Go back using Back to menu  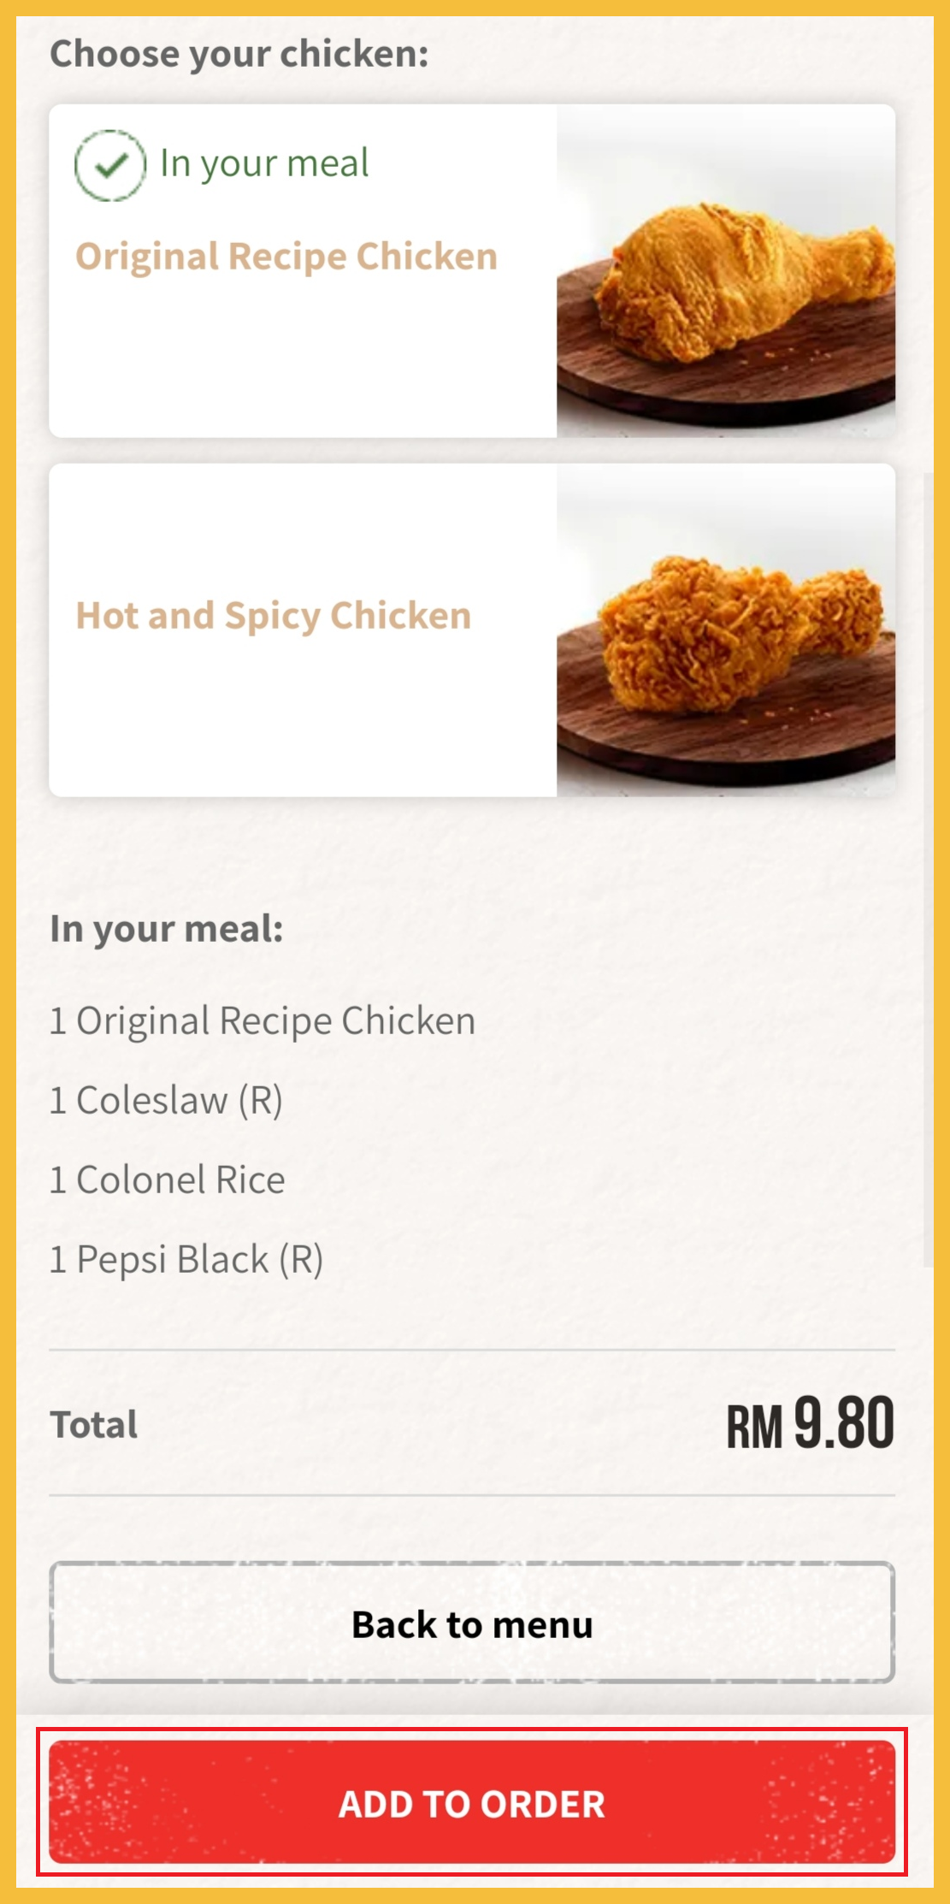pyautogui.click(x=472, y=1623)
